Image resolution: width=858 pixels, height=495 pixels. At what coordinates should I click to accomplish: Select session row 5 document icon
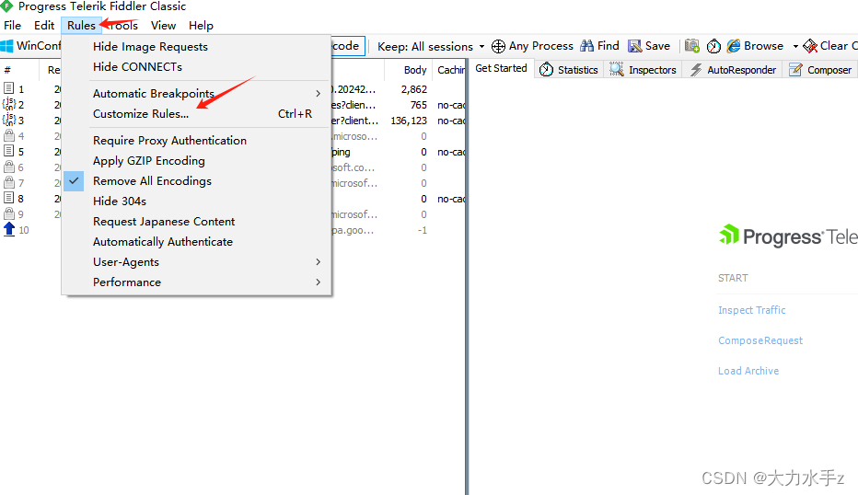pos(9,151)
